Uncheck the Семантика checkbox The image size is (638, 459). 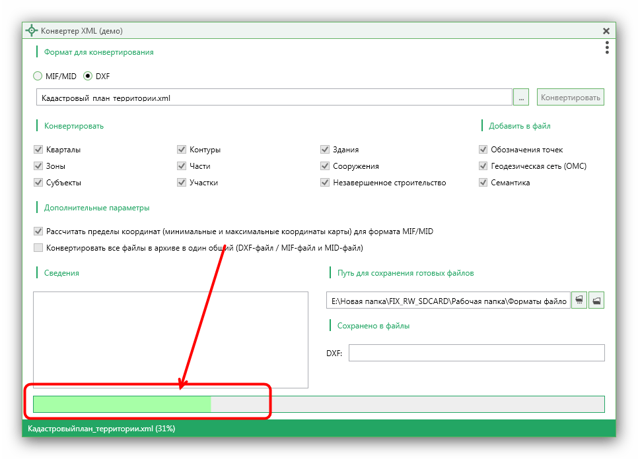coord(483,183)
